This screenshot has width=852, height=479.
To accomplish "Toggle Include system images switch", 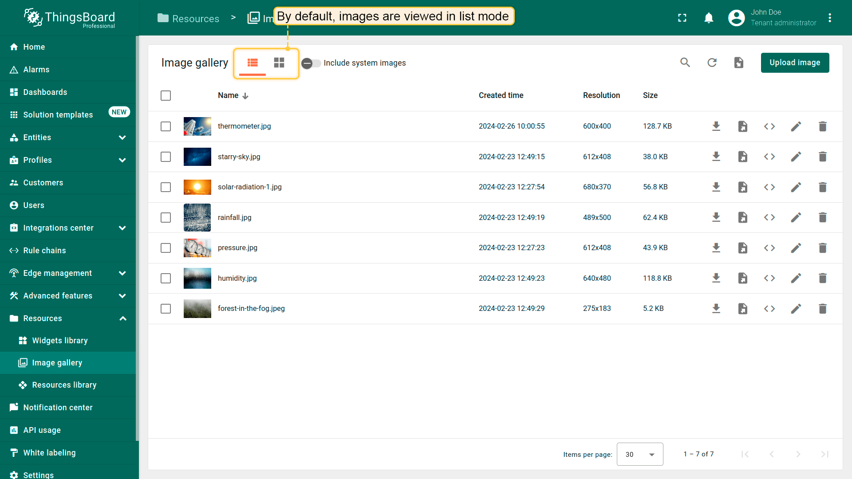I will (x=311, y=63).
